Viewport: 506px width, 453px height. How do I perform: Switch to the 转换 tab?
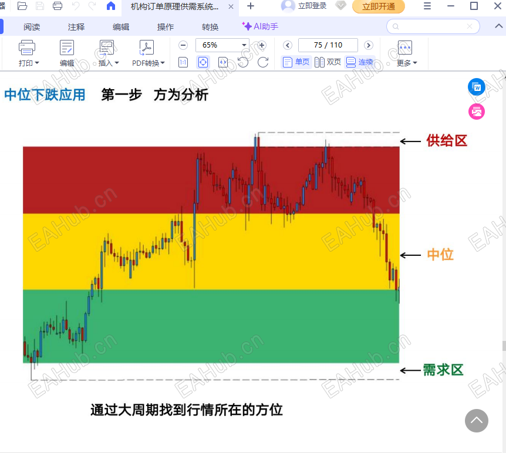[x=210, y=27]
